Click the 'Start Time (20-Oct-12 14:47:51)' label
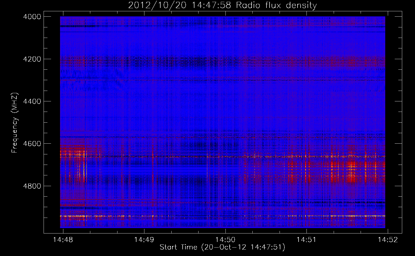The width and height of the screenshot is (415, 256). click(222, 247)
